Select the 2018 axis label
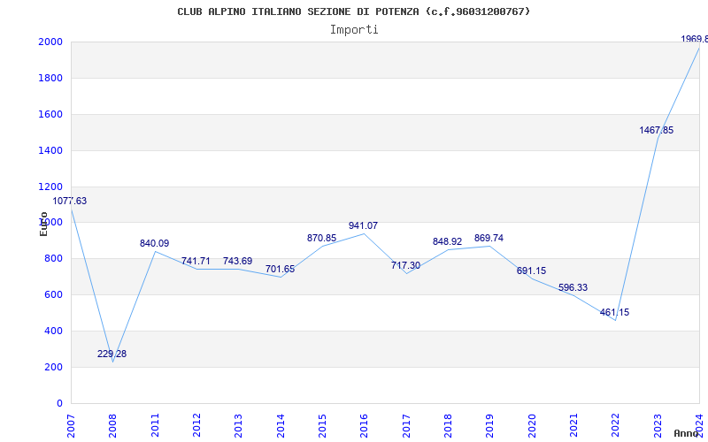 coord(448,426)
